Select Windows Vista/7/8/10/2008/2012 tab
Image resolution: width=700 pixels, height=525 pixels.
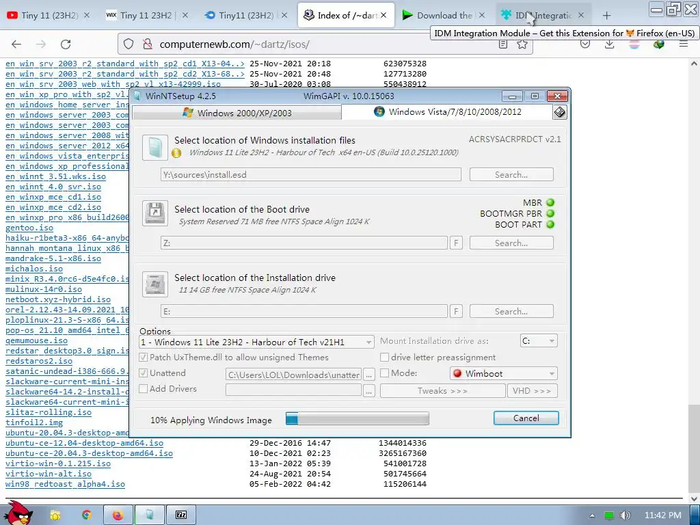[x=447, y=111]
